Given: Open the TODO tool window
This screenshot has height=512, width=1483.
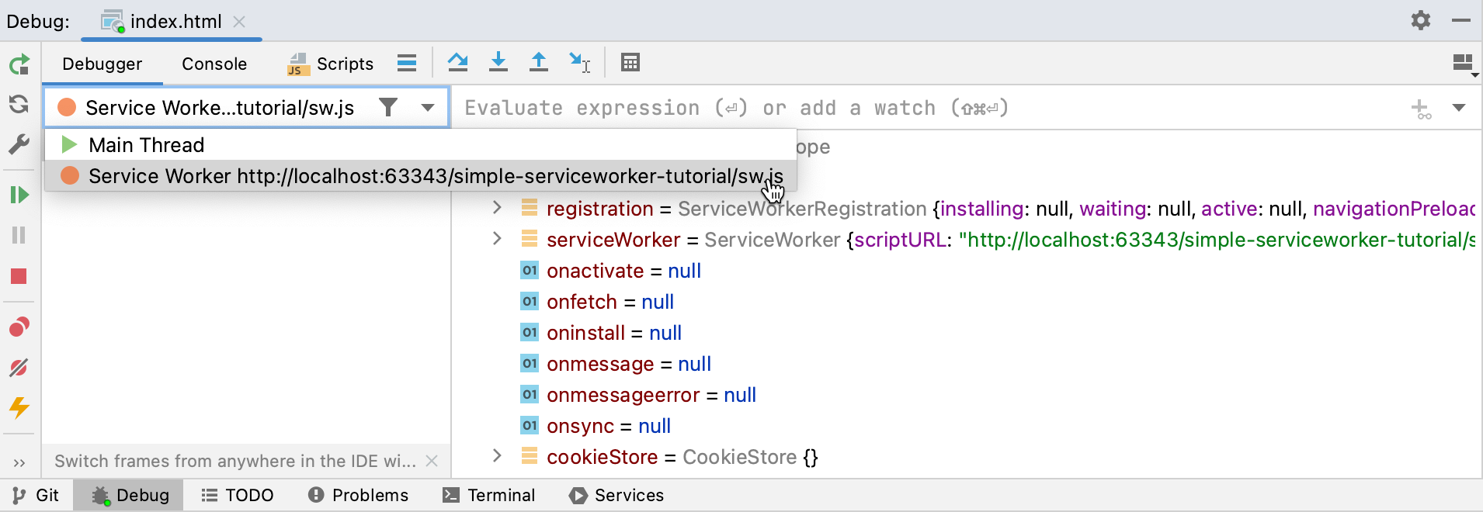Looking at the screenshot, I should coord(238,495).
